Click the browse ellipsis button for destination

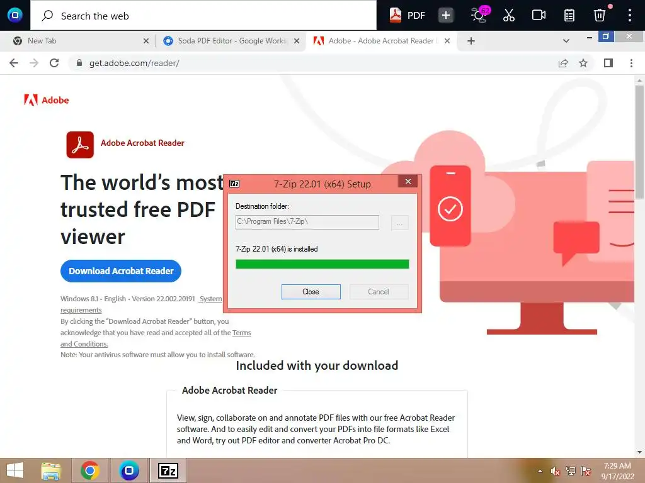399,223
